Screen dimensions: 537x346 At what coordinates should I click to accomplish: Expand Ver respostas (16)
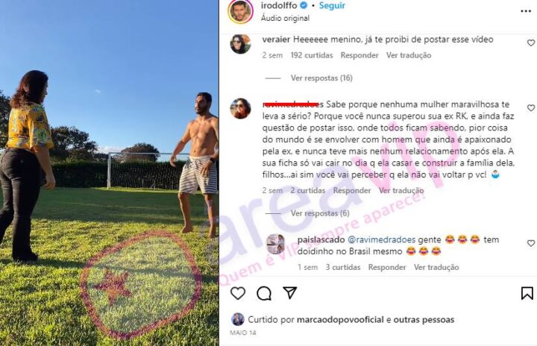pos(321,78)
